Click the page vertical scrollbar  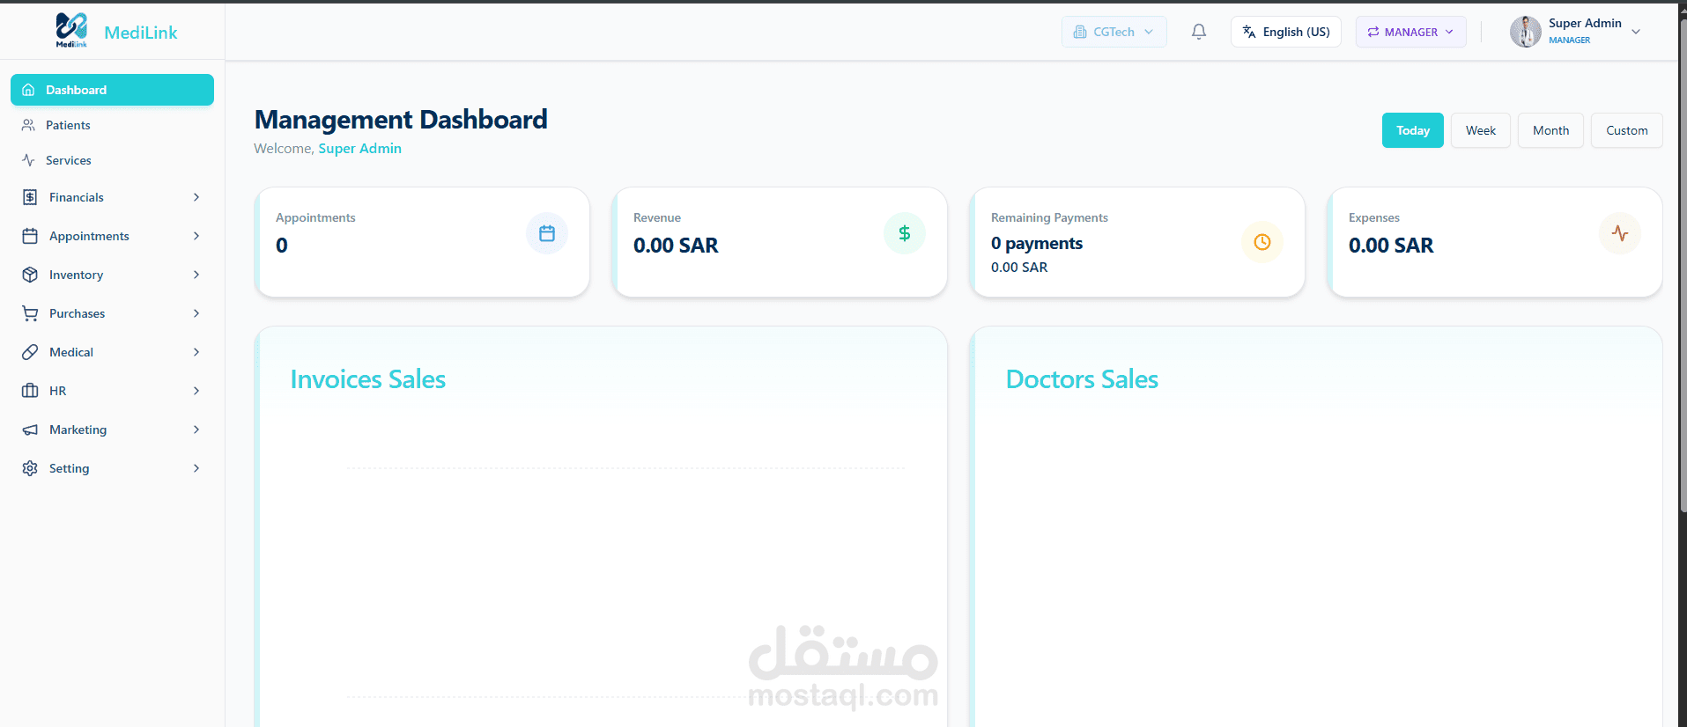(1683, 264)
